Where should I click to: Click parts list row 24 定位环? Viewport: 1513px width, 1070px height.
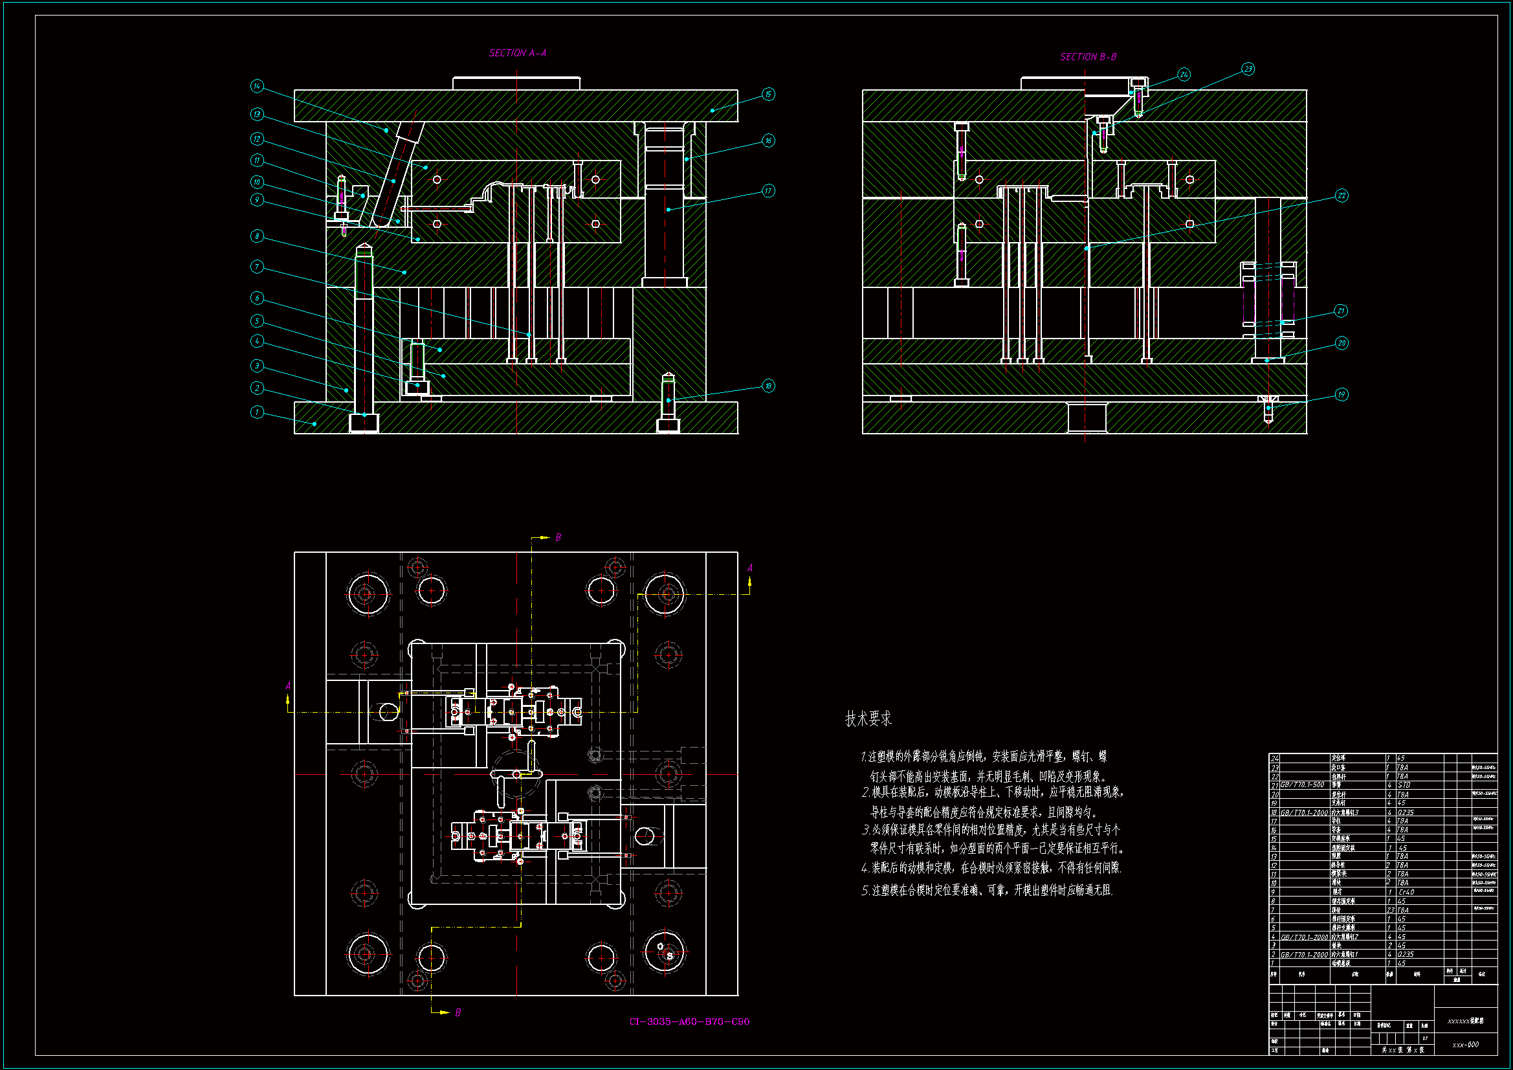click(x=1339, y=759)
